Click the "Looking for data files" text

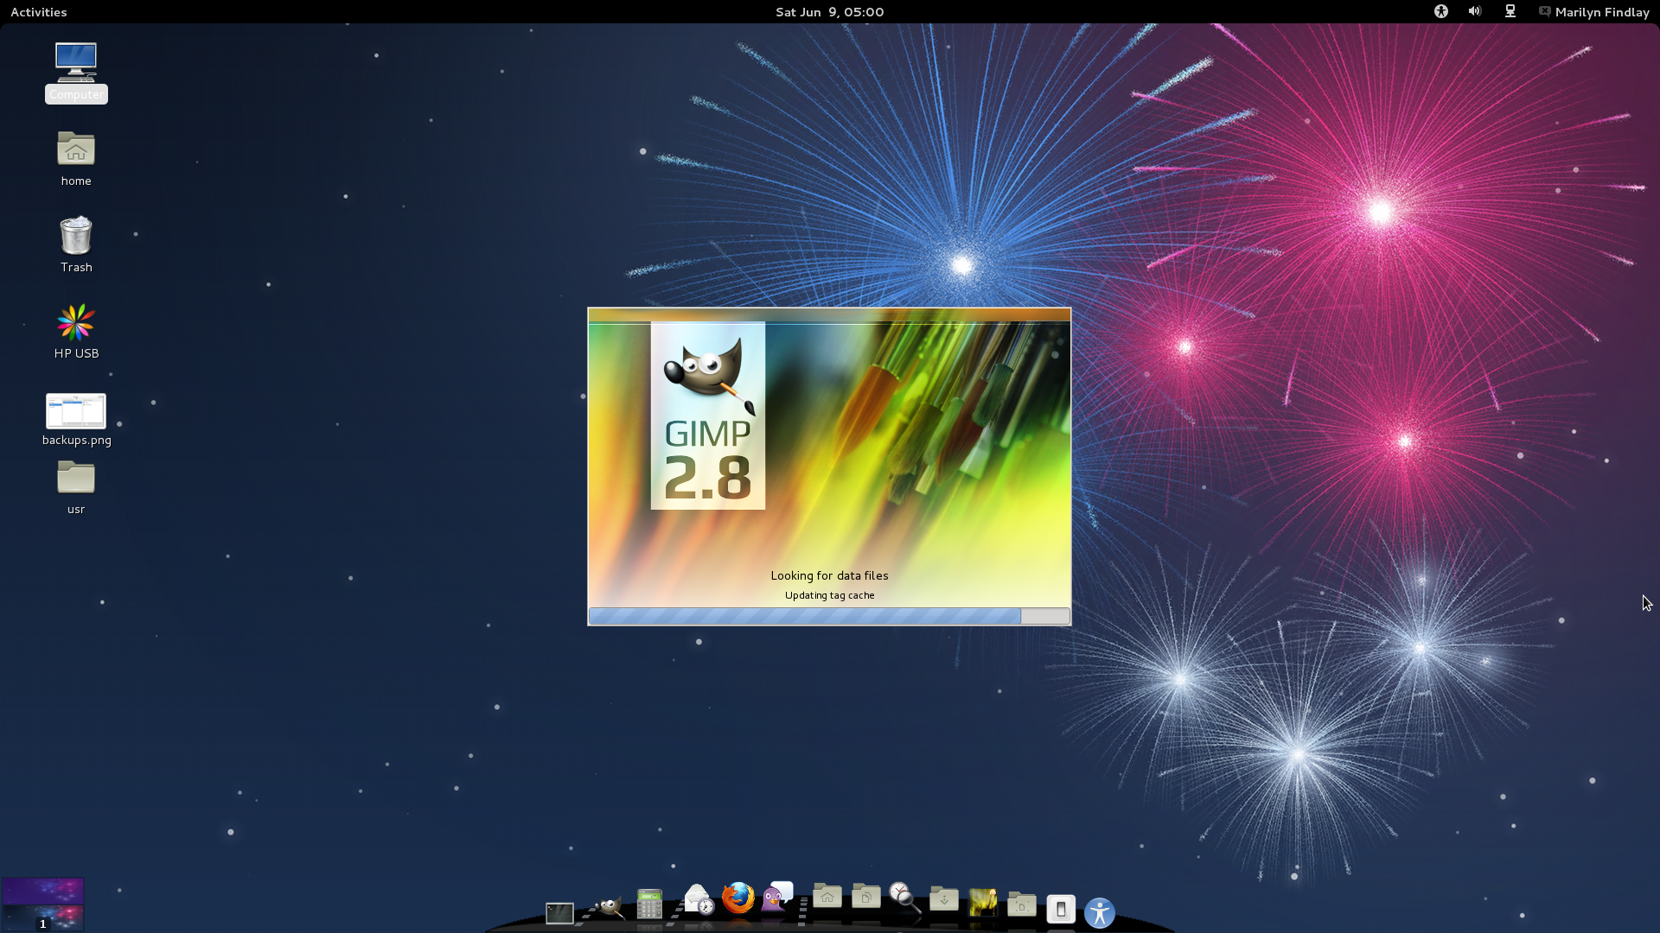[x=829, y=575]
